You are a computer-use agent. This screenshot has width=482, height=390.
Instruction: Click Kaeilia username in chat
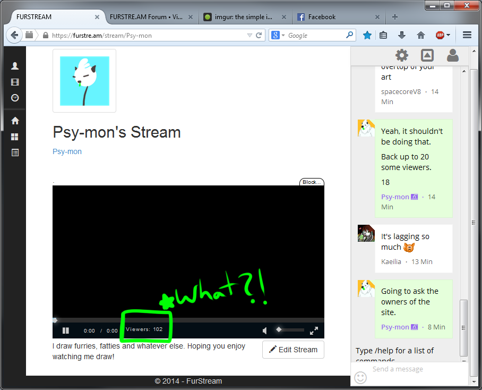coord(391,262)
